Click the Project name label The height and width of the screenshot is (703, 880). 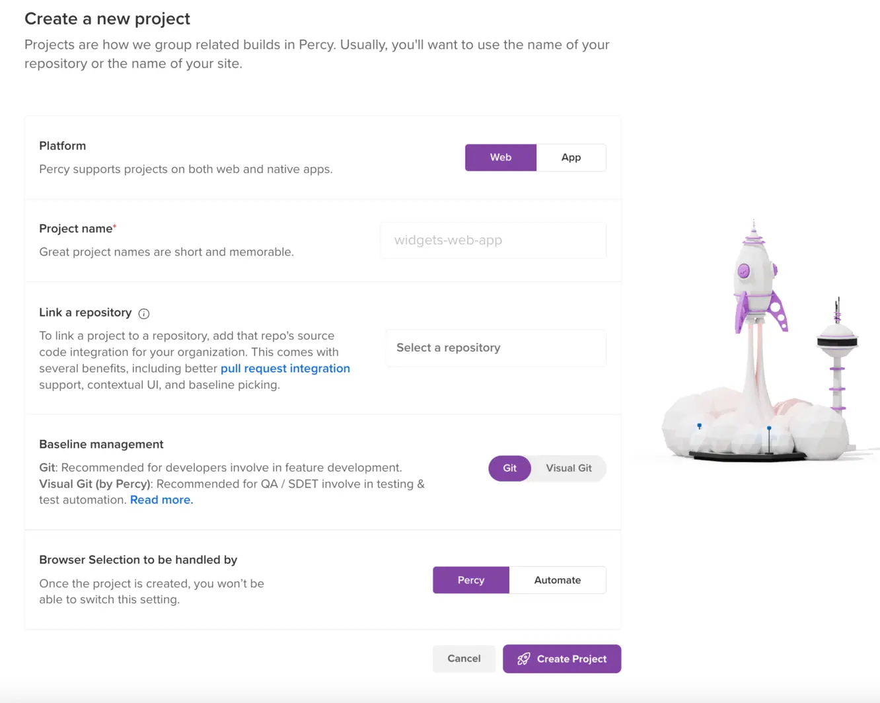tap(76, 229)
